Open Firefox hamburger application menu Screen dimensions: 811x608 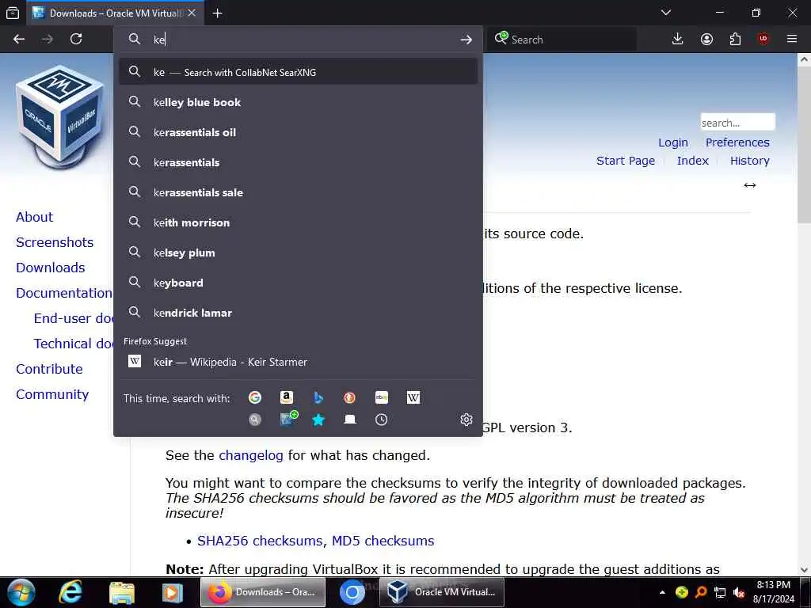tap(792, 40)
